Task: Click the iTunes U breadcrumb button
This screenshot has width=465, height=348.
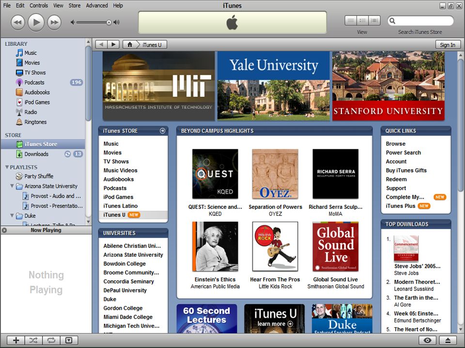Action: (x=152, y=44)
